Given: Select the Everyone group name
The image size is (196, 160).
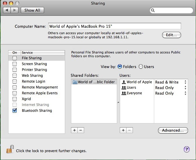Looking at the screenshot, I should click(x=134, y=93).
